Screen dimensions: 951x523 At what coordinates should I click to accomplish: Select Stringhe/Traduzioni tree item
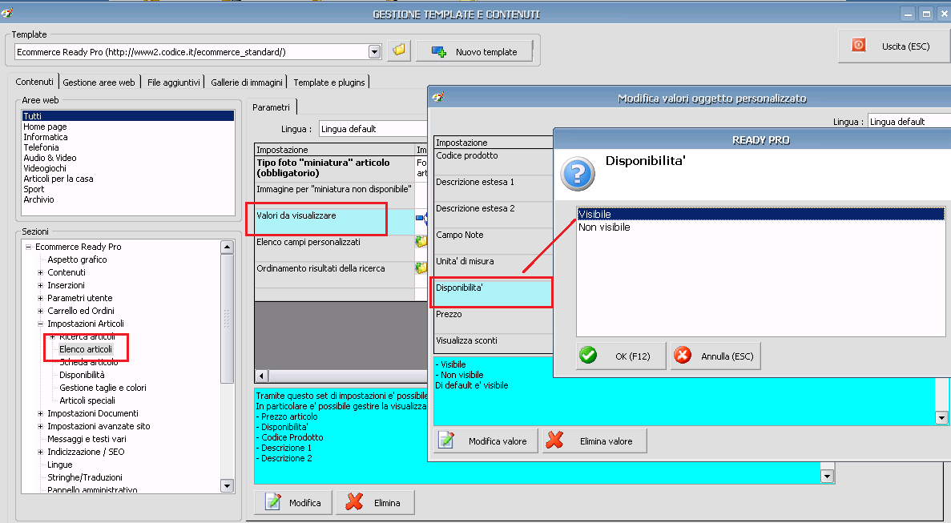[85, 477]
